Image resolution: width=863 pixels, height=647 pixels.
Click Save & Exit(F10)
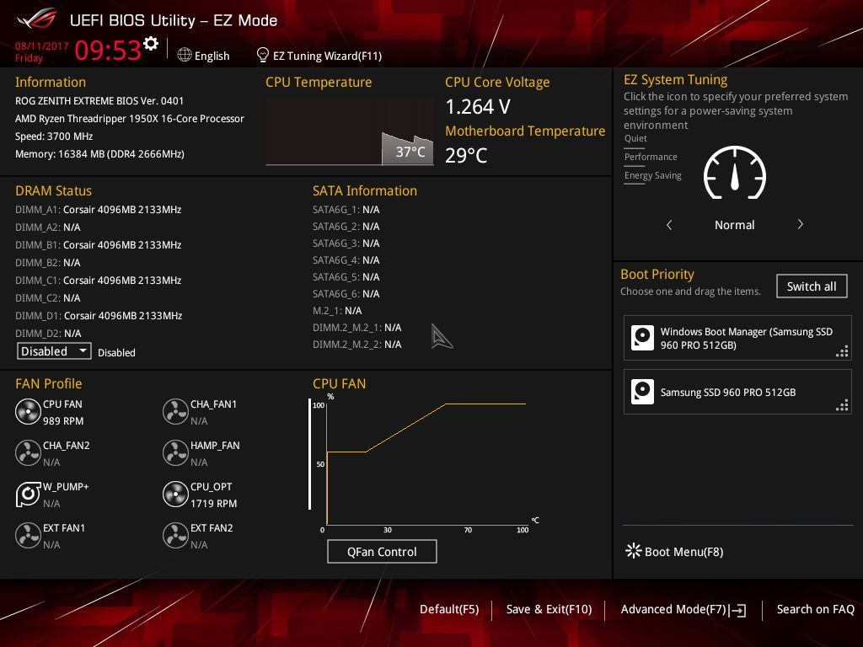click(549, 609)
